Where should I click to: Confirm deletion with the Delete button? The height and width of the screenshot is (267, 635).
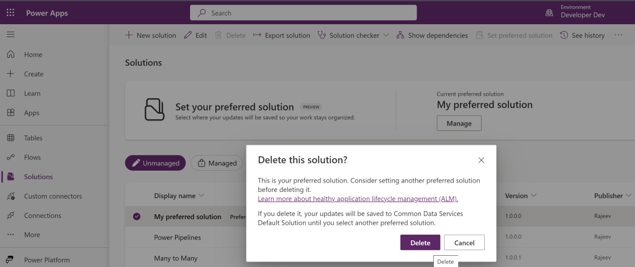[x=420, y=242]
